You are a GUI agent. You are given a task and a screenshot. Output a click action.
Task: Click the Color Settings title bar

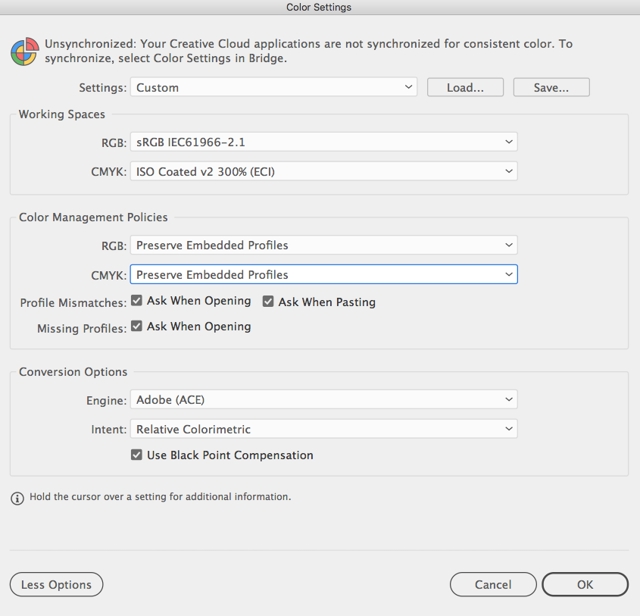coord(319,8)
